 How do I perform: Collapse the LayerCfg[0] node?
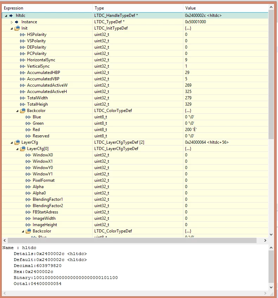pyautogui.click(x=18, y=149)
